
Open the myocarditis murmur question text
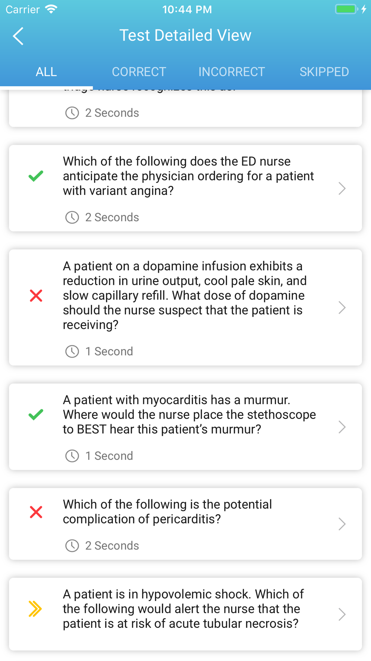[189, 415]
